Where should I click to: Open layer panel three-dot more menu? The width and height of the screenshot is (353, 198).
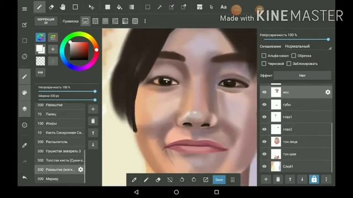[x=326, y=179]
